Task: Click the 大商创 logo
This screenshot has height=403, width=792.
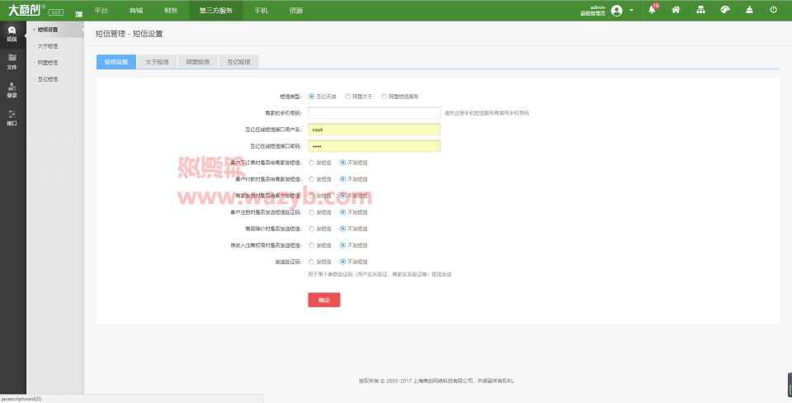Action: click(x=26, y=10)
